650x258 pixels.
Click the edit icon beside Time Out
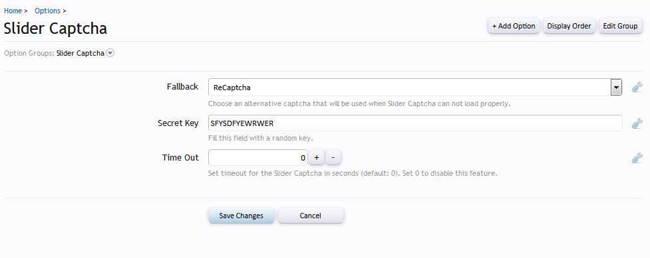(x=637, y=158)
